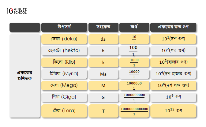Select the 'G' symbol cell
This screenshot has width=206, height=127.
(103, 97)
